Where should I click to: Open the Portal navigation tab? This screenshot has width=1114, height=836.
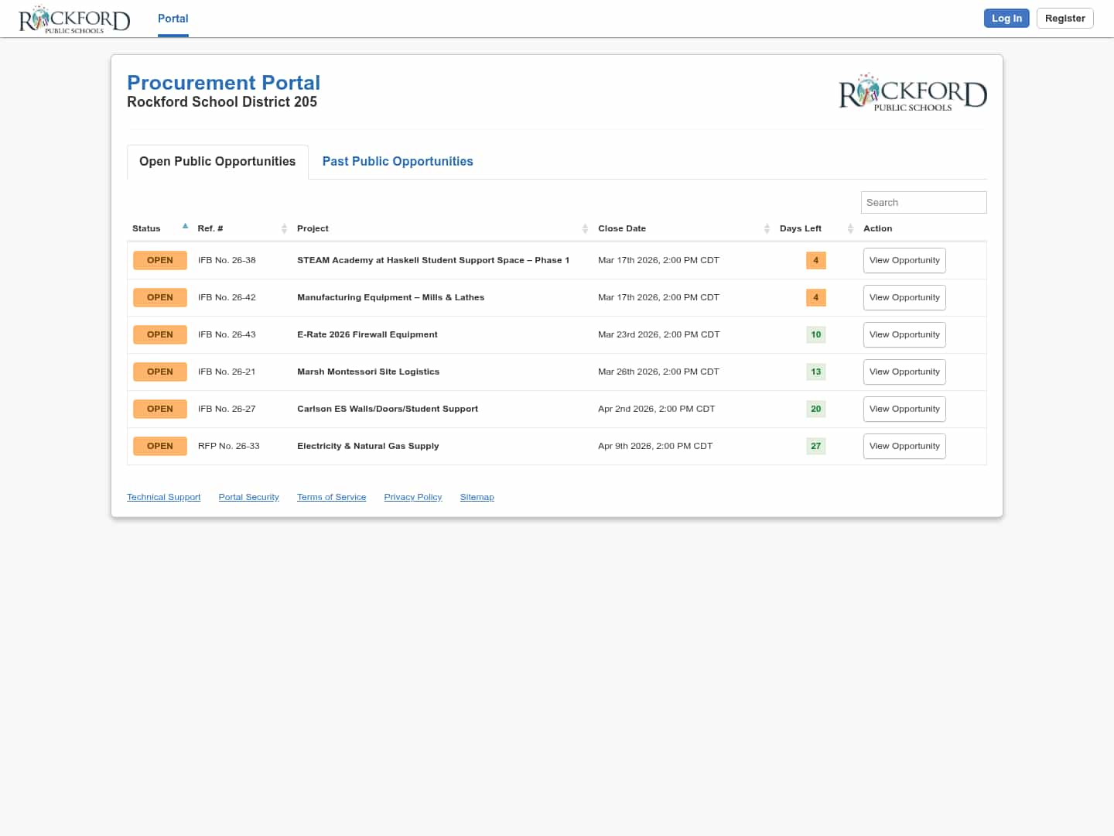(x=173, y=19)
